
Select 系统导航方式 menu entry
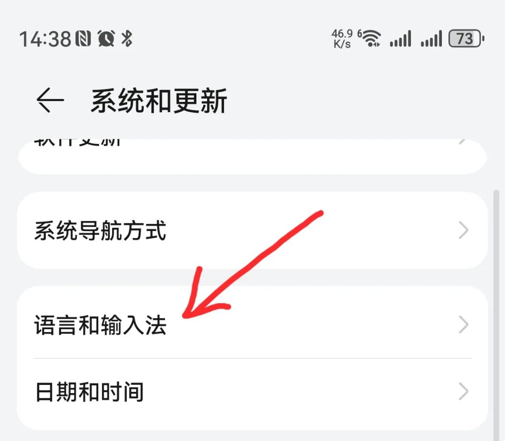click(x=252, y=231)
